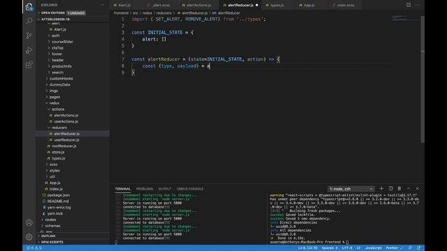Open the Manage gear icon
Viewport: 447px width, 251px height.
point(29,237)
